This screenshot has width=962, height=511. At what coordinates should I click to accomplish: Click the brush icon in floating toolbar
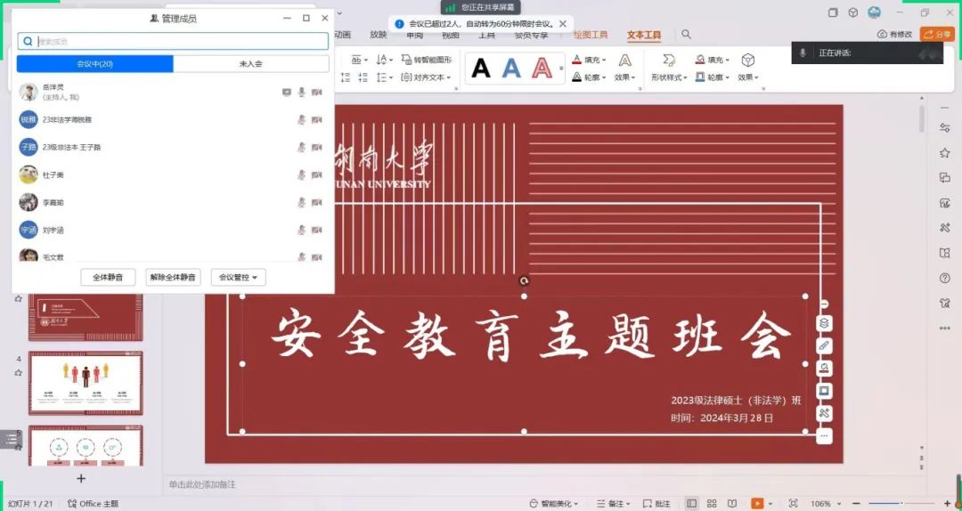coord(825,345)
